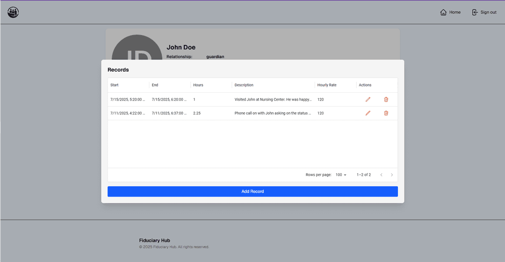This screenshot has height=262, width=505.
Task: Click the Sign out link label
Action: tap(488, 12)
